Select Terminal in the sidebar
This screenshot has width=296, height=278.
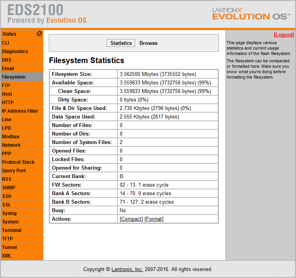22,230
